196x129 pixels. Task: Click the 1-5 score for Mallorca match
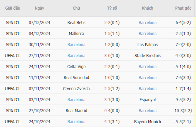(107, 33)
